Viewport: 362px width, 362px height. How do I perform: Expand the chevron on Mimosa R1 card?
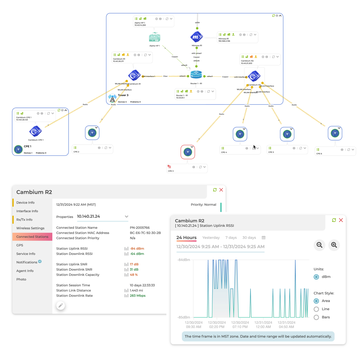point(255,35)
